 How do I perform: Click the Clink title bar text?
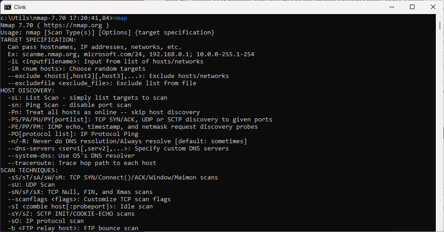(20, 7)
